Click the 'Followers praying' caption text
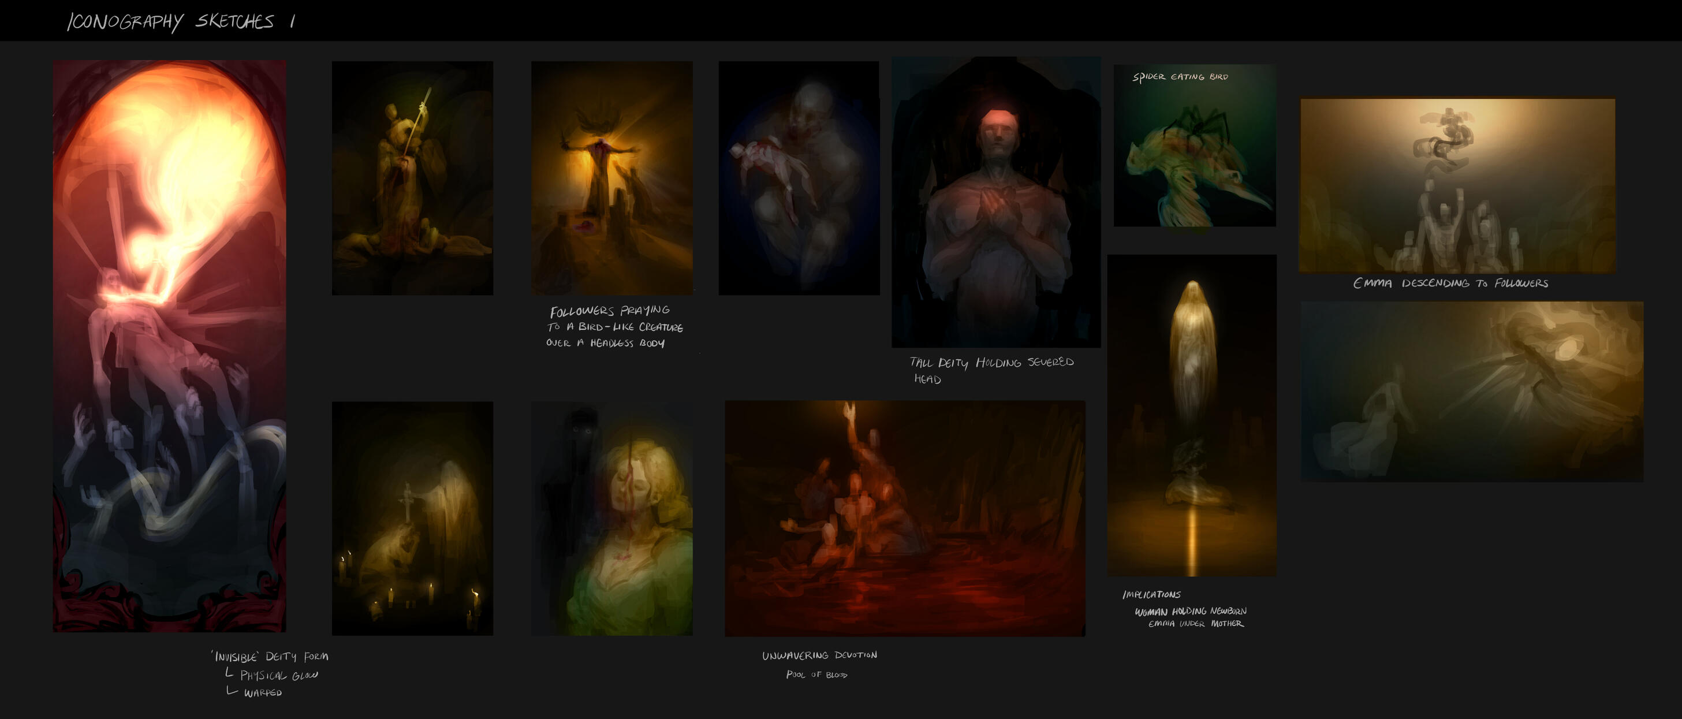The height and width of the screenshot is (719, 1682). pyautogui.click(x=609, y=311)
